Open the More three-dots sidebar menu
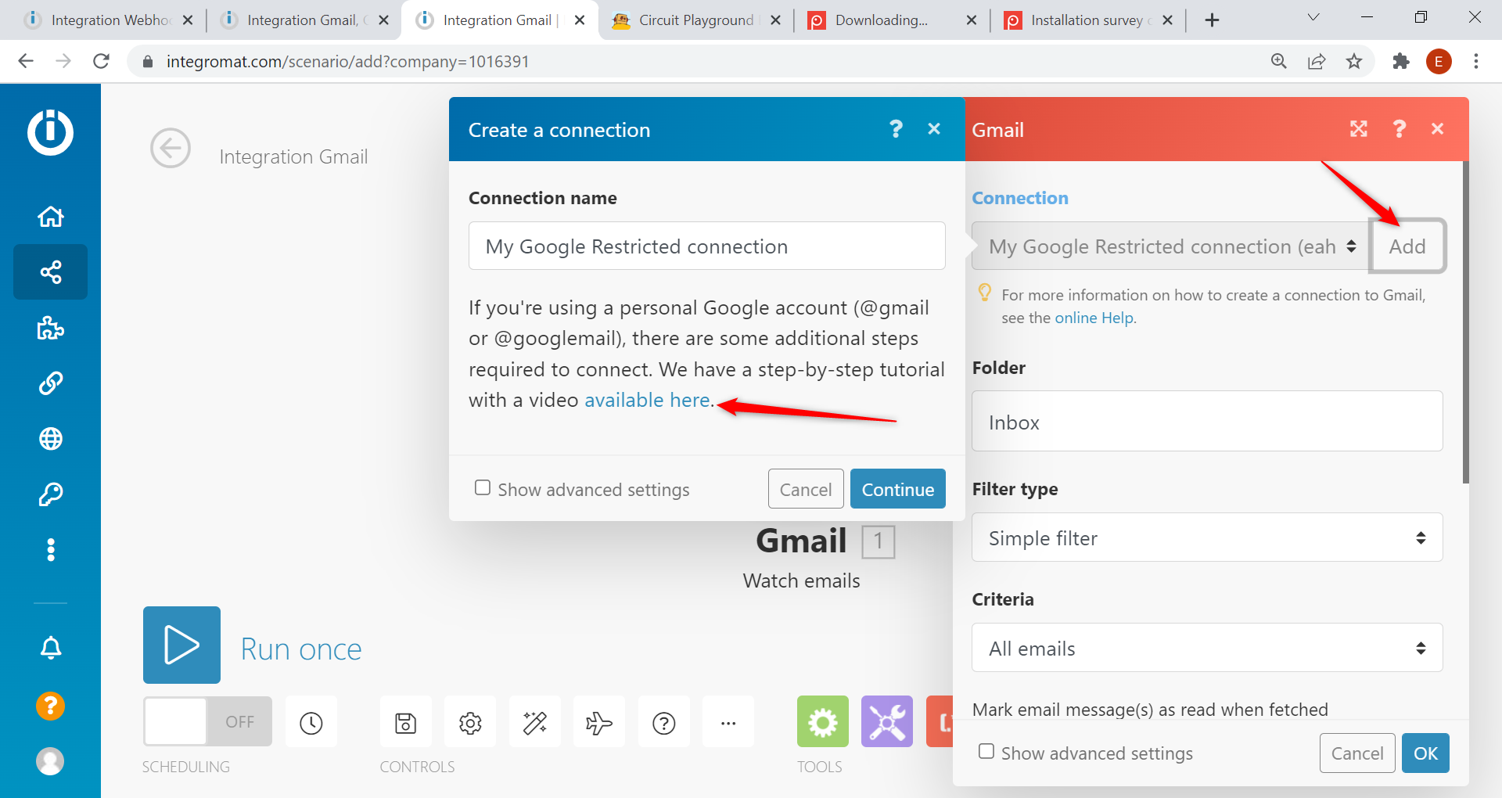 (x=51, y=550)
